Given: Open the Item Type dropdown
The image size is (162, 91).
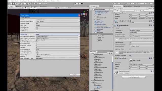Looking at the screenshot, I should click(58, 25).
